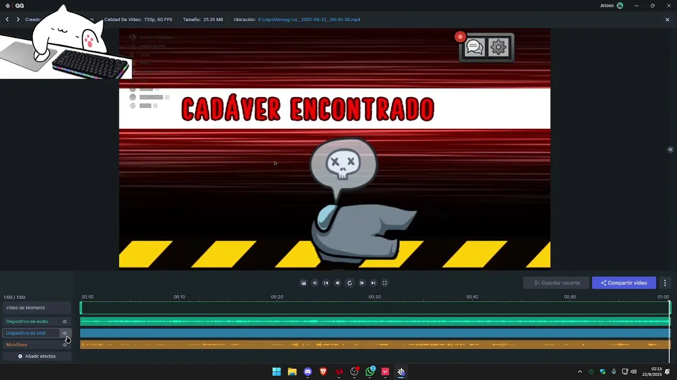Open the Windows Start menu
The image size is (677, 380).
277,372
